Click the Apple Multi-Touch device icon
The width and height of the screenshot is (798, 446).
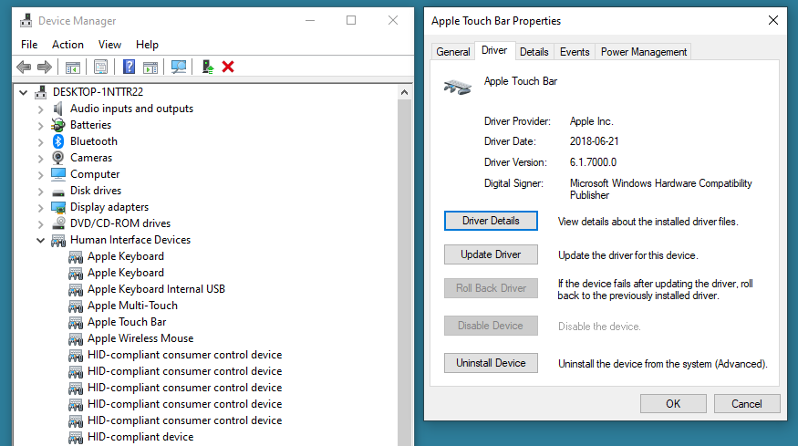click(76, 306)
